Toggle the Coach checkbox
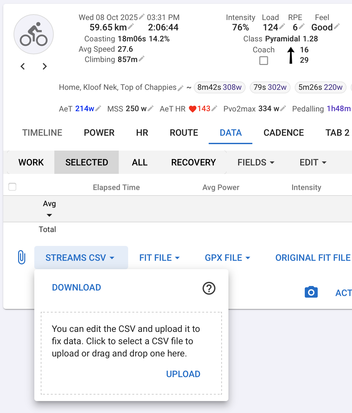Screen dimensions: 352x413 264,60
